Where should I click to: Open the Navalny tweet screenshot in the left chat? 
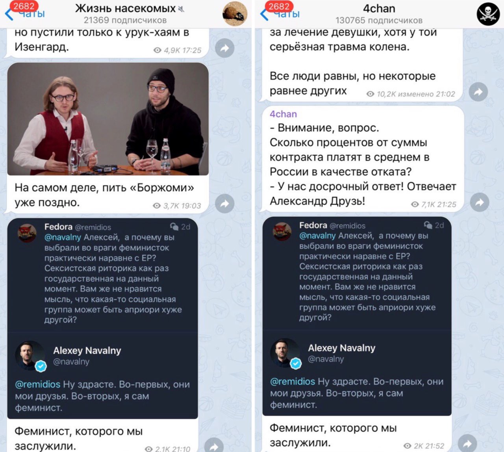102,318
